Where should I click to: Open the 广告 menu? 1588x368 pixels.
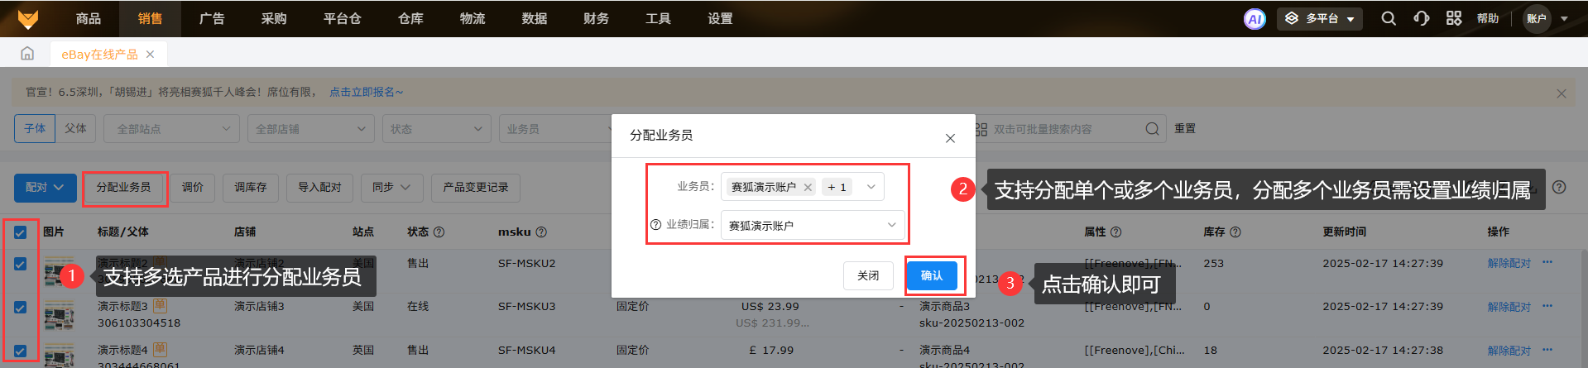[x=212, y=18]
